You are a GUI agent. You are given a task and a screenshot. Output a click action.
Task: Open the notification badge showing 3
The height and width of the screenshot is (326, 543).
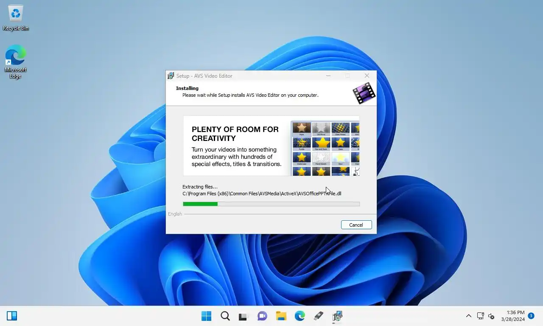[x=531, y=316]
